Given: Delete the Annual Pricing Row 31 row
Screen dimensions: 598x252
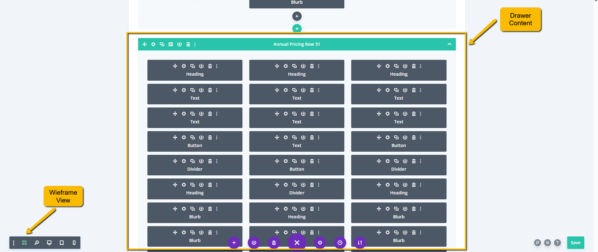Looking at the screenshot, I should coord(188,44).
